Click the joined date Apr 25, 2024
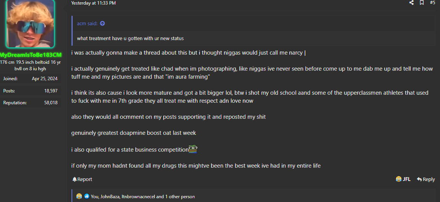The image size is (440, 202). [45, 79]
